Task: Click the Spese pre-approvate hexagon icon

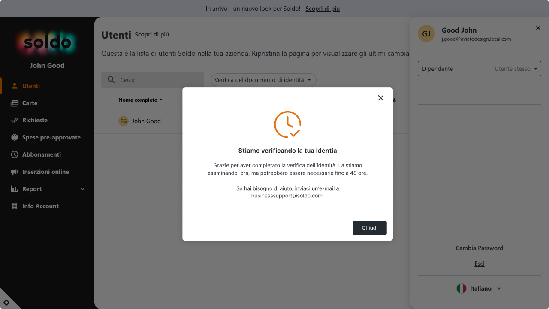Action: 15,137
